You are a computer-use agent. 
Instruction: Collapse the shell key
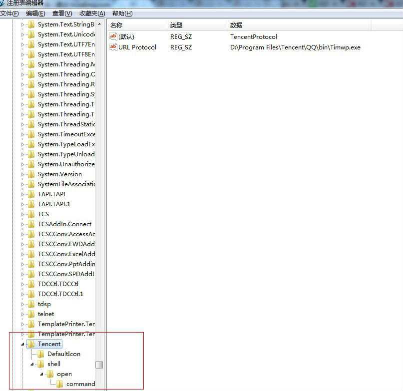click(32, 364)
